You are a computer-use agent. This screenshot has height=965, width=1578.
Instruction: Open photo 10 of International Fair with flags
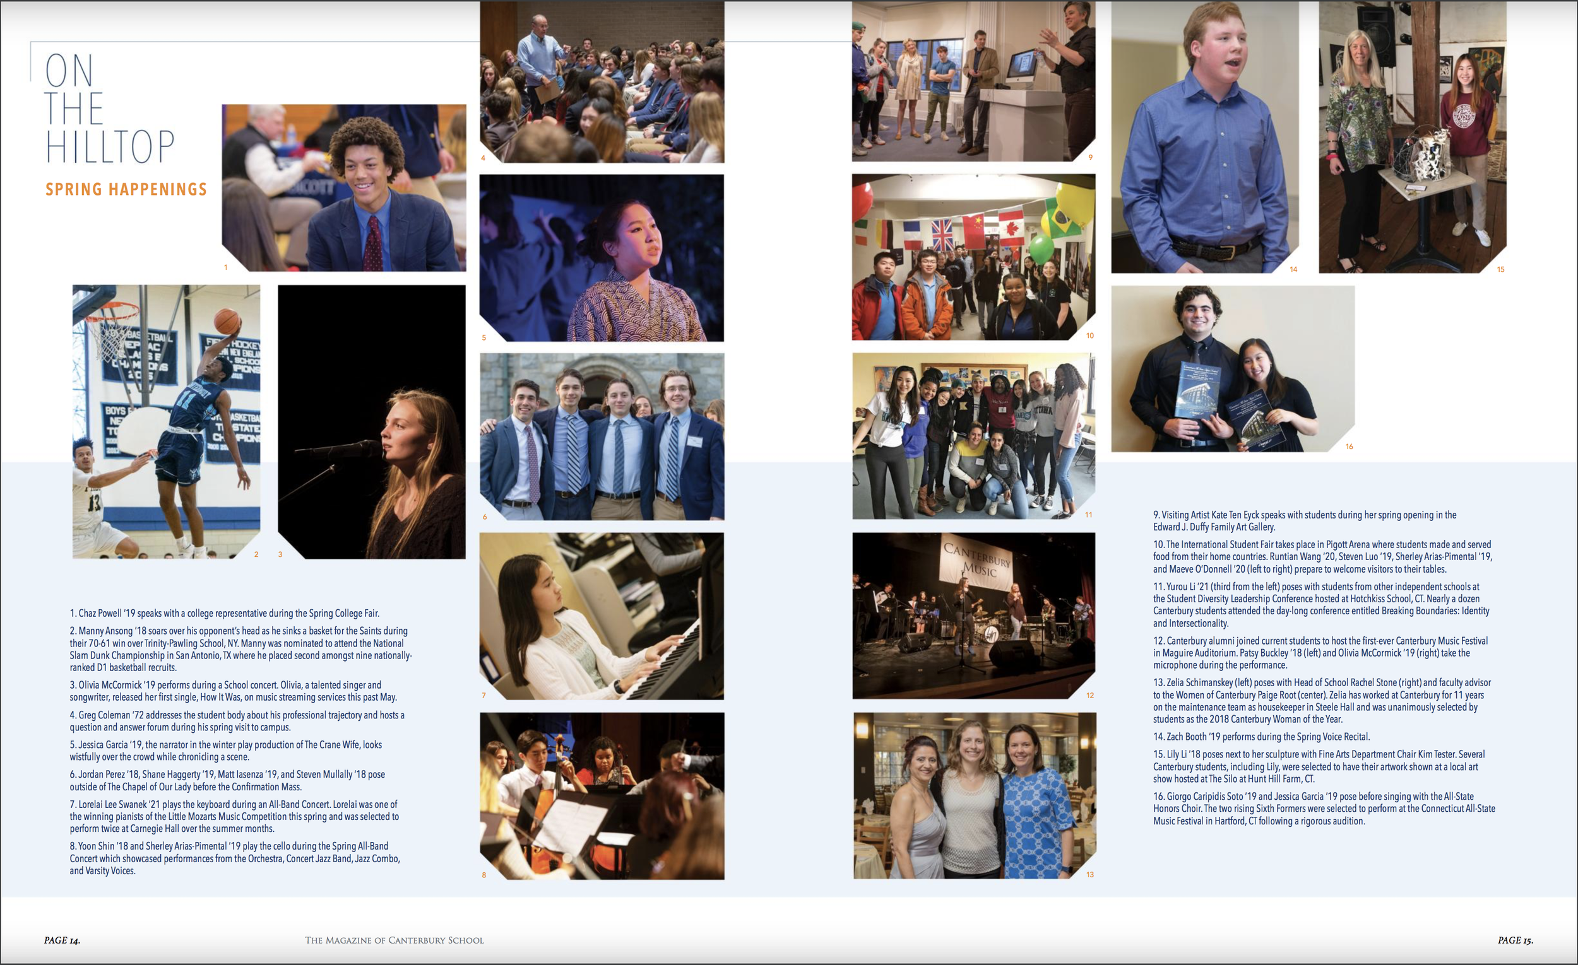(x=973, y=257)
